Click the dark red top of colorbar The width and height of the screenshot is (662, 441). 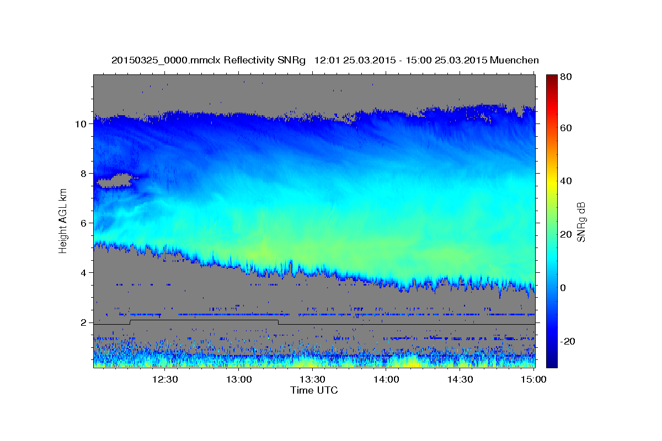[x=552, y=79]
